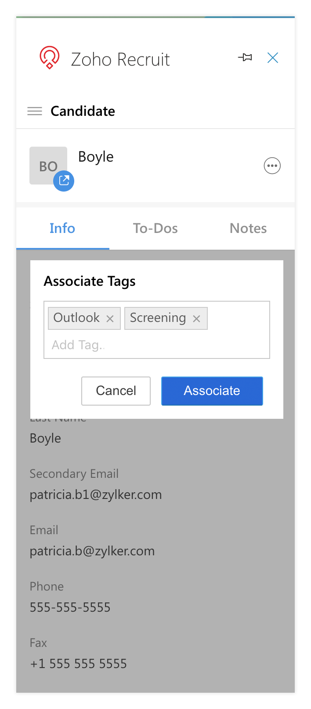
Task: Open candidate in new window icon
Action: [x=64, y=181]
